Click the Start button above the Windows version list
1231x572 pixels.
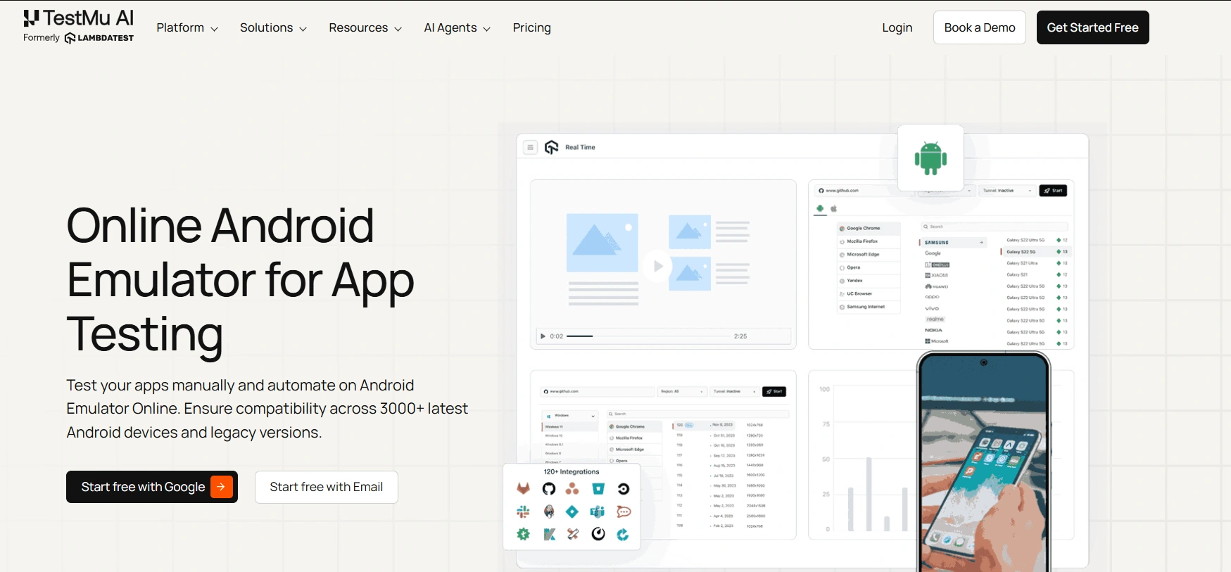pos(774,391)
